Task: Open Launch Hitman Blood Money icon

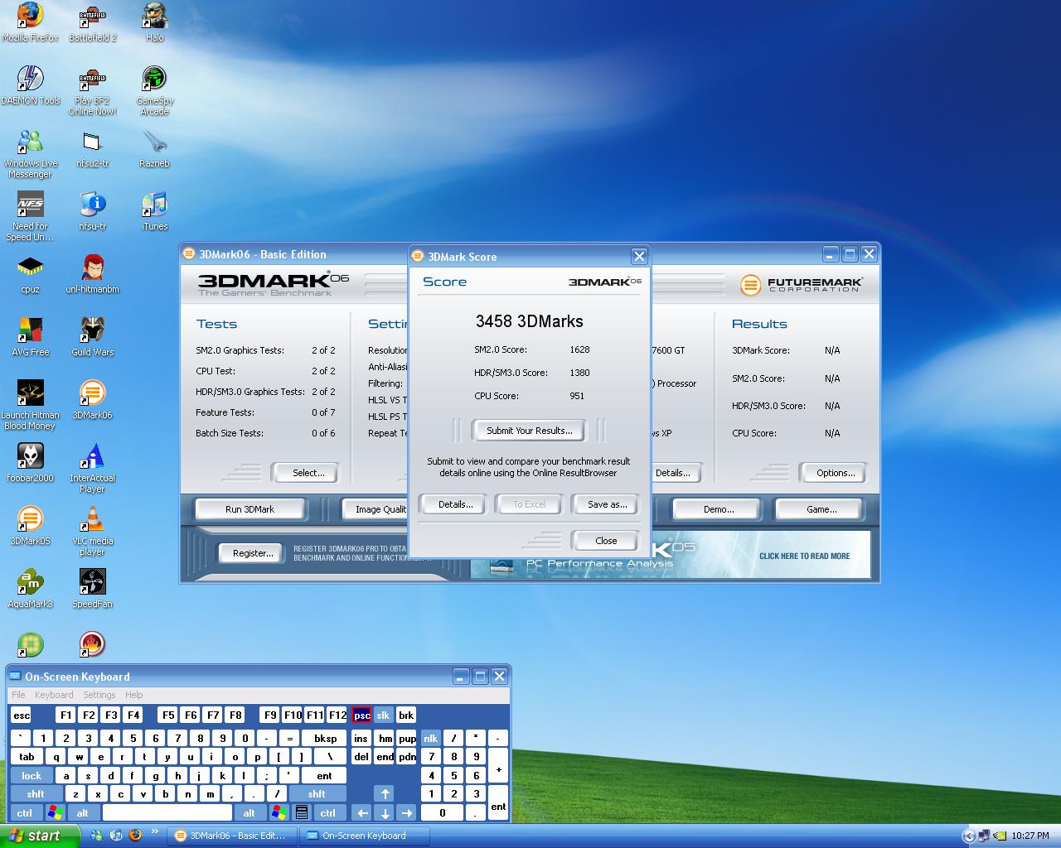Action: 30,405
